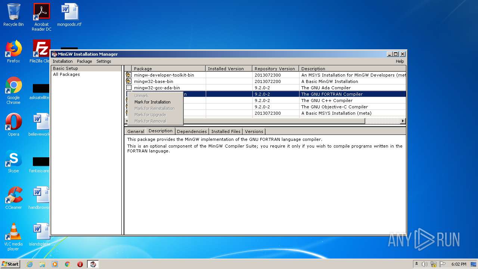Select the mingw32-gcc-ada-bin package name

coord(157,88)
